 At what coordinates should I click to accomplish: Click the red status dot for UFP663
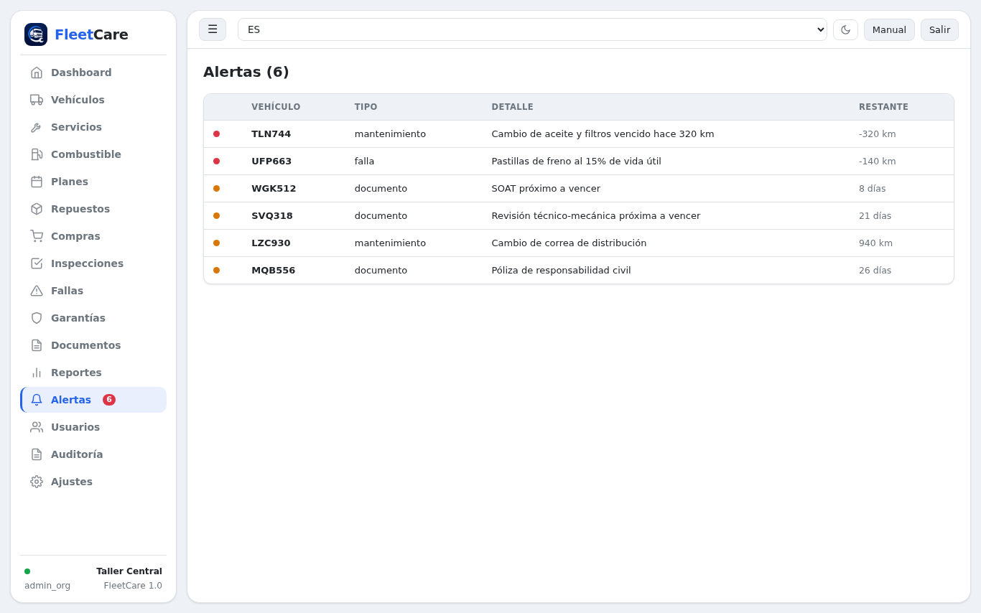click(x=216, y=162)
